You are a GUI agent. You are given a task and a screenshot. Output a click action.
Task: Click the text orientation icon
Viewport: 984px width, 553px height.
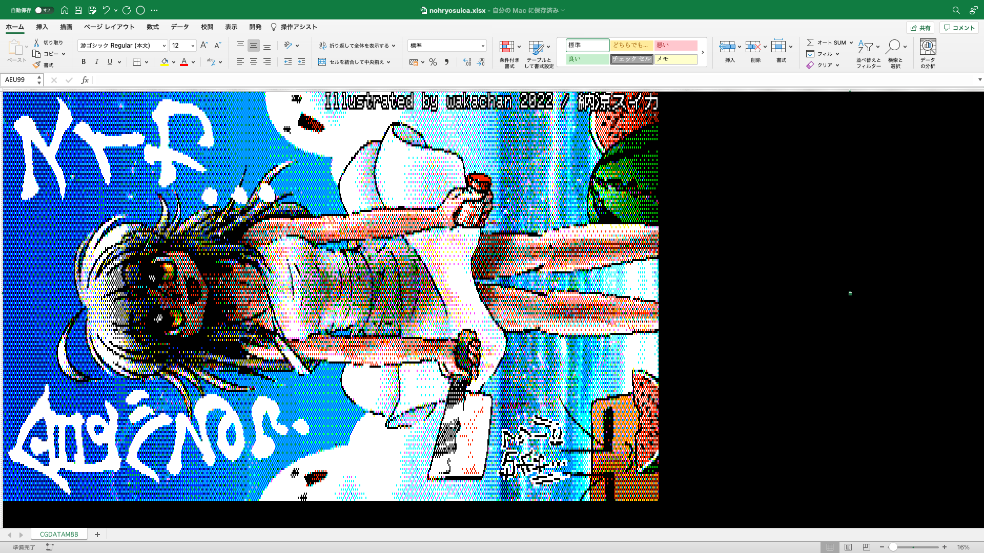click(x=289, y=46)
